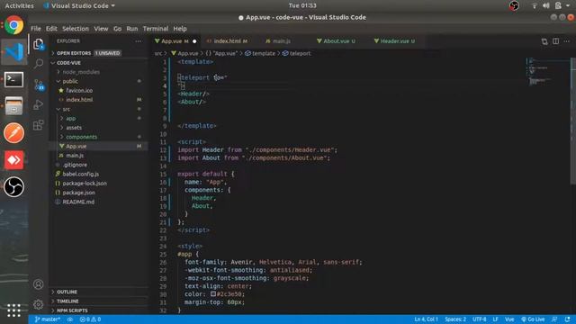Open the Run and Debug view

38,105
